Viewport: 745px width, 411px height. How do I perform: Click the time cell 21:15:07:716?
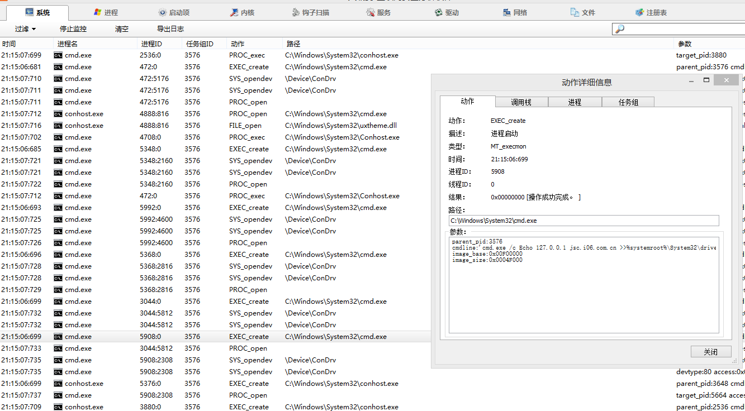[21, 126]
